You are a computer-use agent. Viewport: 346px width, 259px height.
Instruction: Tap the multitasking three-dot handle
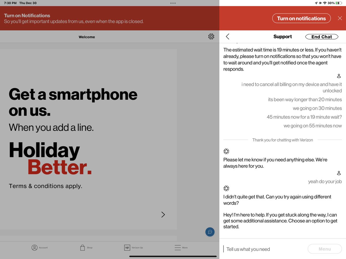173,3
